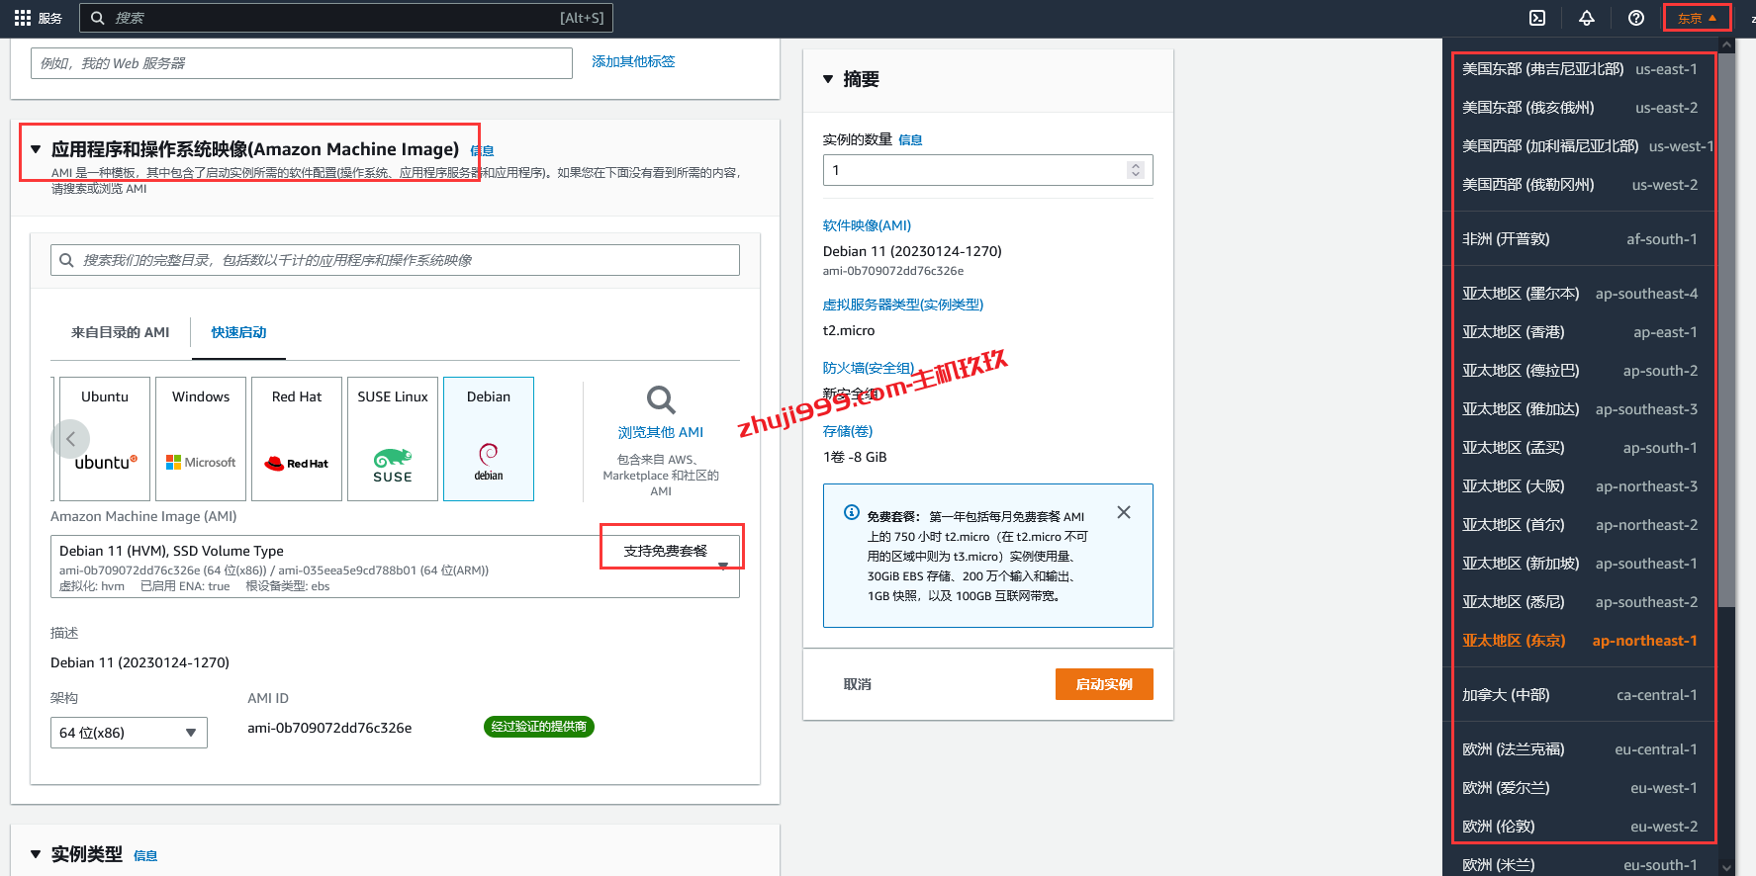Select region ap-south-2 Hyderabad
This screenshot has height=876, width=1756.
(x=1579, y=371)
